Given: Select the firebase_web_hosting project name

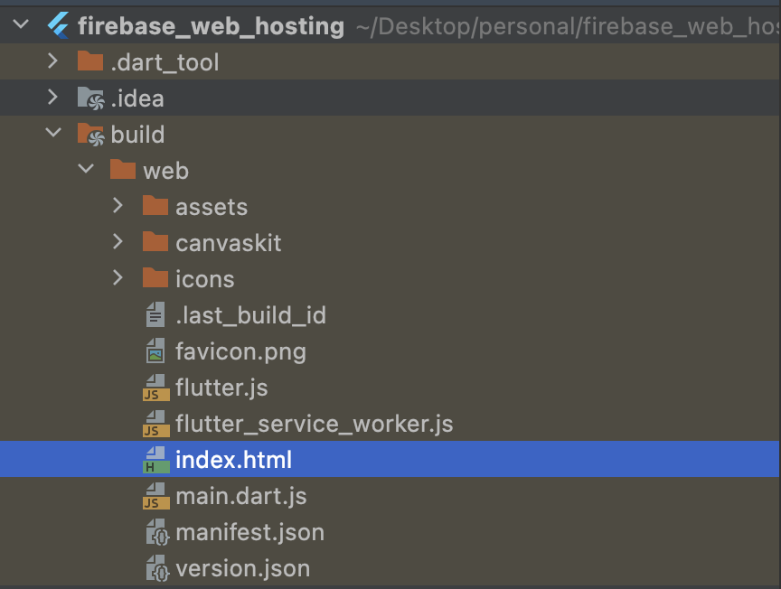Looking at the screenshot, I should (212, 26).
